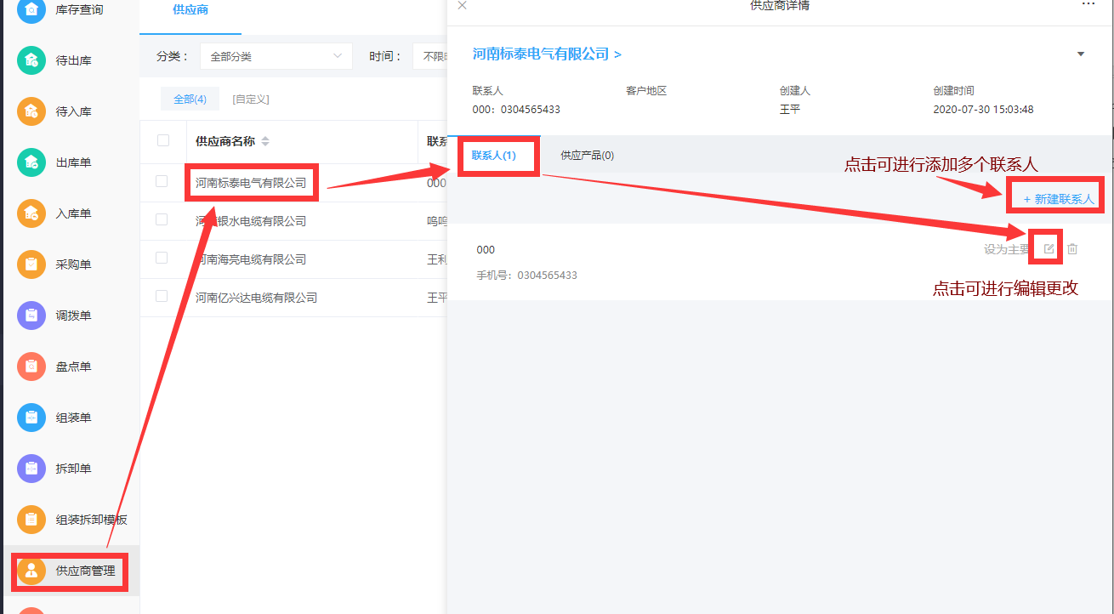The width and height of the screenshot is (1114, 614).
Task: Check 河南亿兴达电缆有限公司 row checkbox
Action: 162,296
